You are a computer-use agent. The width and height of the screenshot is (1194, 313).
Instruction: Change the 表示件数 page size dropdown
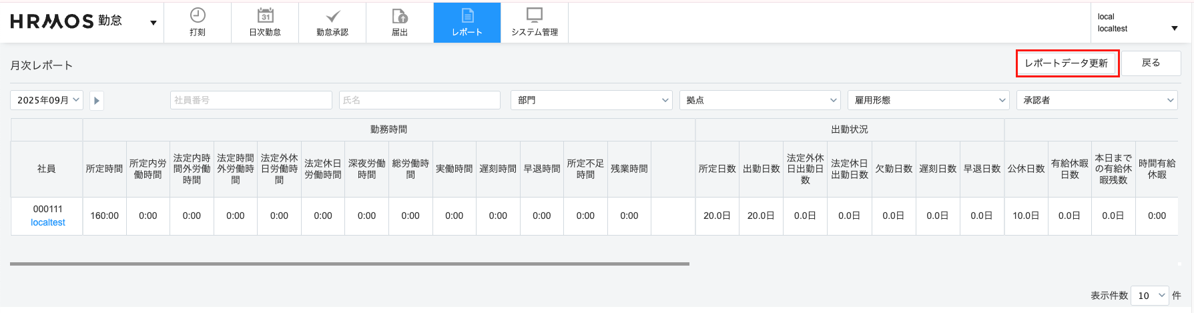(x=1150, y=296)
